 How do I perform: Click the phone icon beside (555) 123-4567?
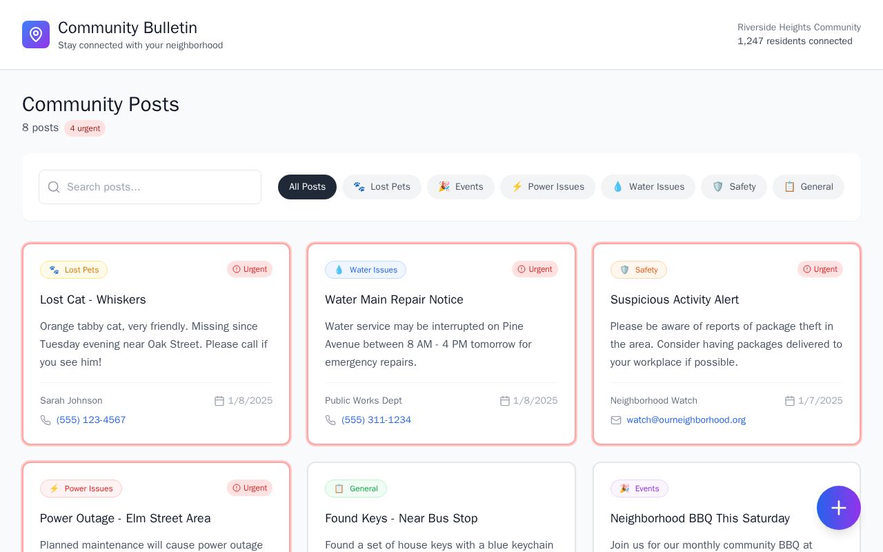[46, 420]
